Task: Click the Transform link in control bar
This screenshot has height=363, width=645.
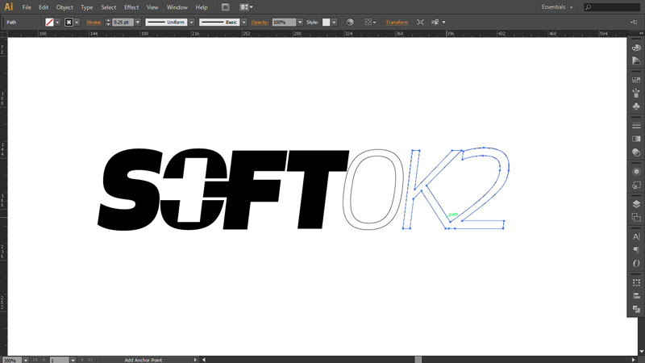Action: point(397,23)
